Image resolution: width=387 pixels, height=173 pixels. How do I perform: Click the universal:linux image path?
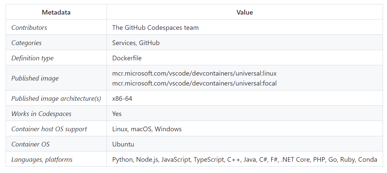(194, 74)
